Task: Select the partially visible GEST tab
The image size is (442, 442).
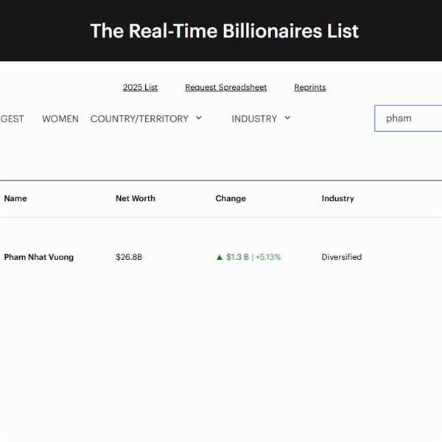Action: pos(12,119)
